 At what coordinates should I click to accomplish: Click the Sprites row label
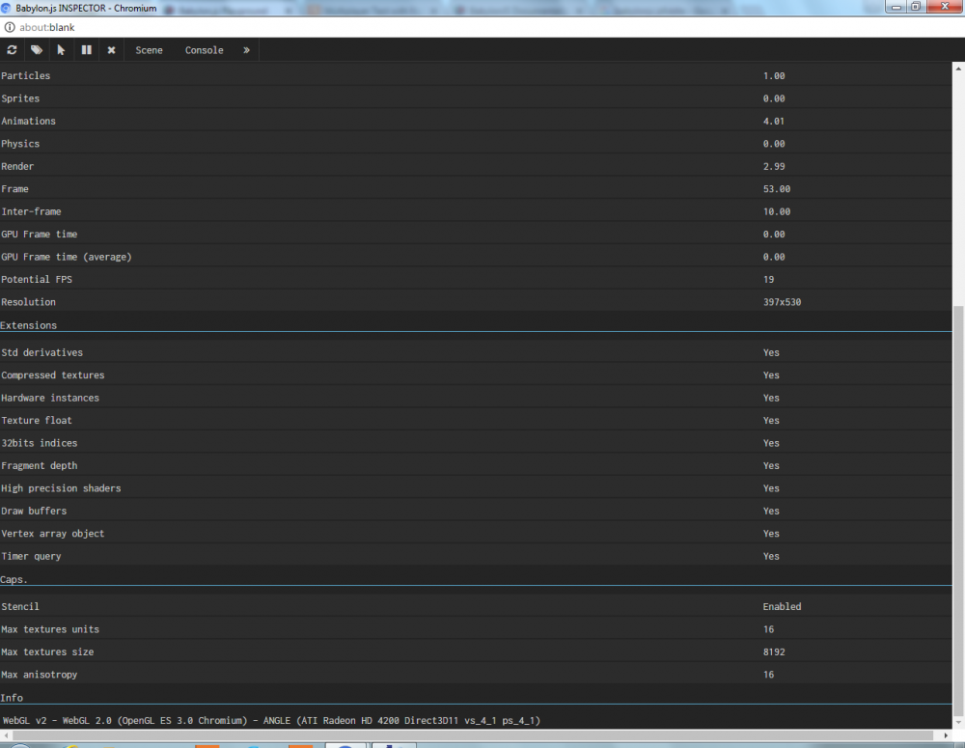click(20, 98)
